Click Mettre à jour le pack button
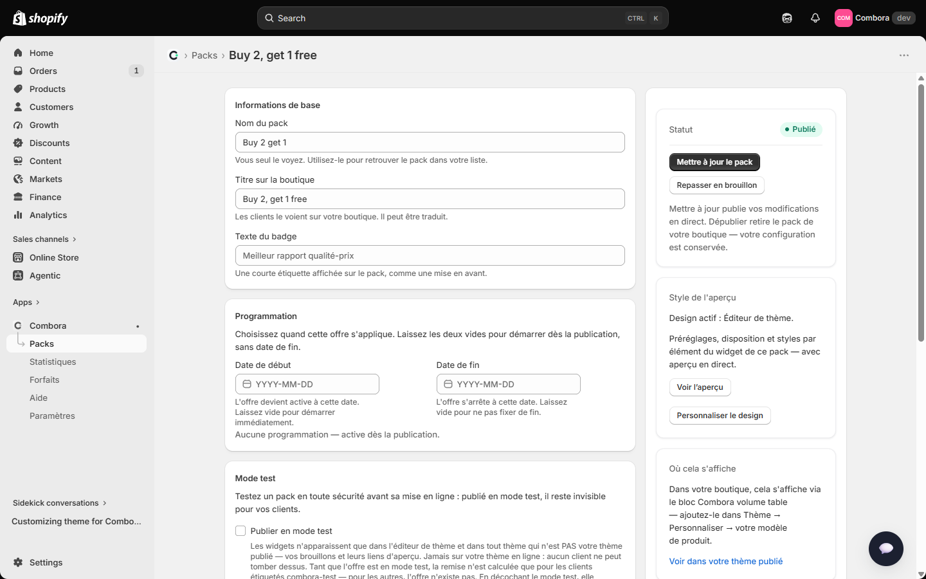The width and height of the screenshot is (926, 579). [x=714, y=162]
